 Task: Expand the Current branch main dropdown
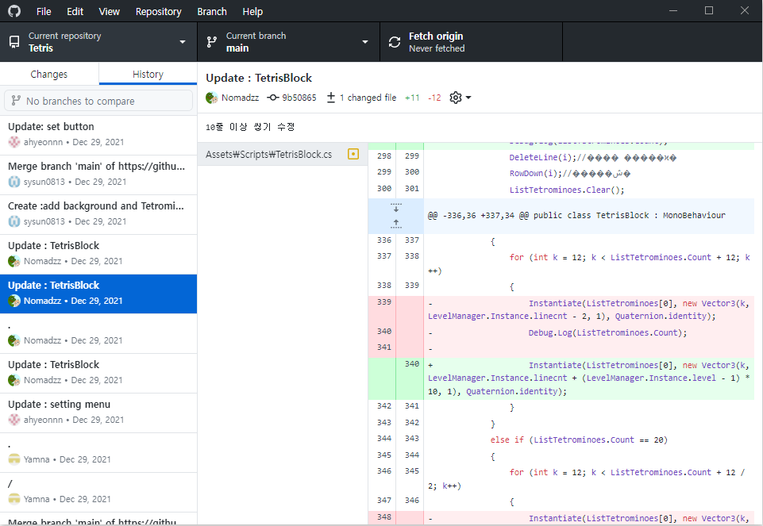[x=288, y=42]
